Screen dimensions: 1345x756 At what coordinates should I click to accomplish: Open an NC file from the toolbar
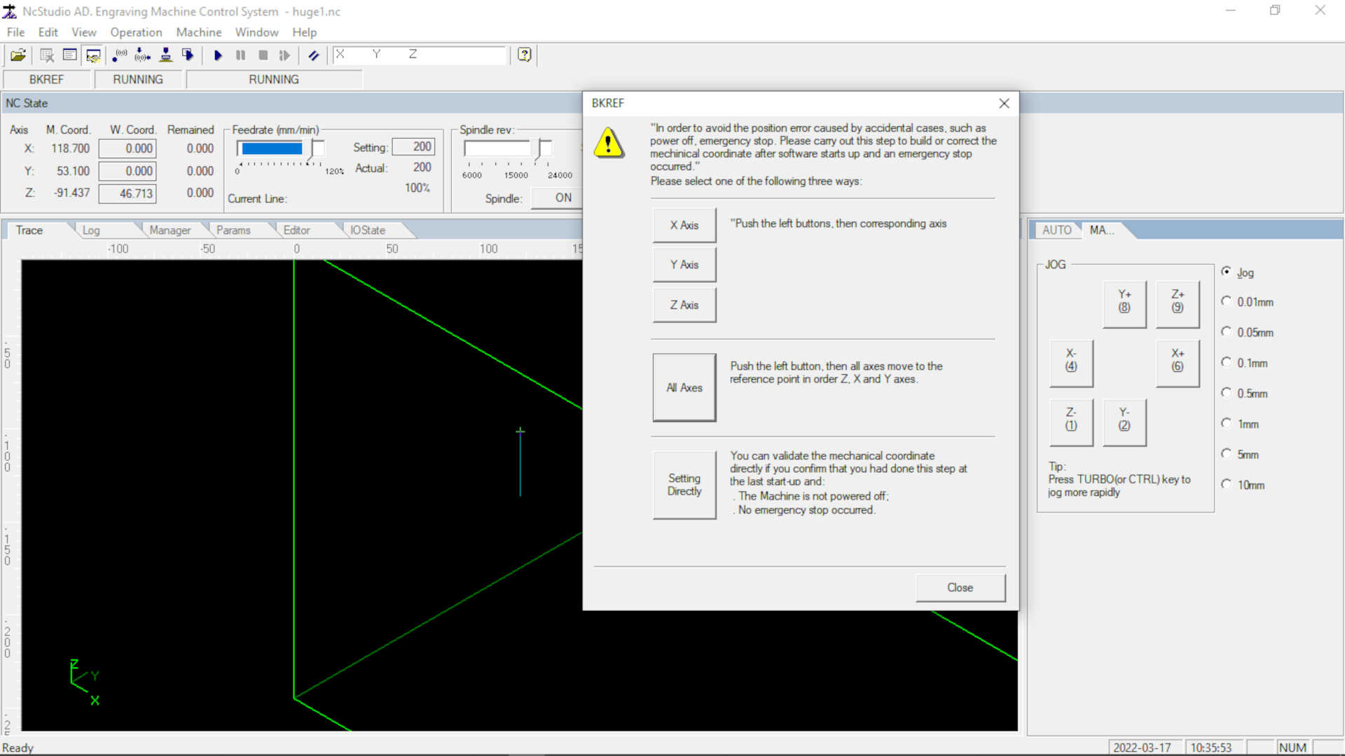(18, 55)
